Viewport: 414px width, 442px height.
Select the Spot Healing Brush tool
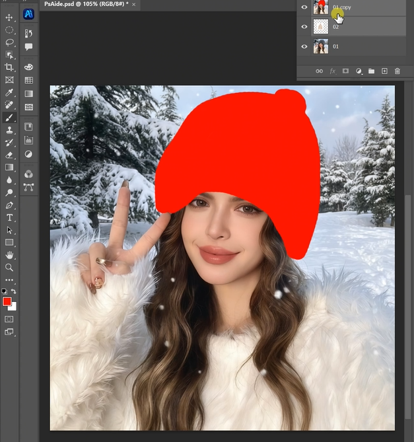9,105
